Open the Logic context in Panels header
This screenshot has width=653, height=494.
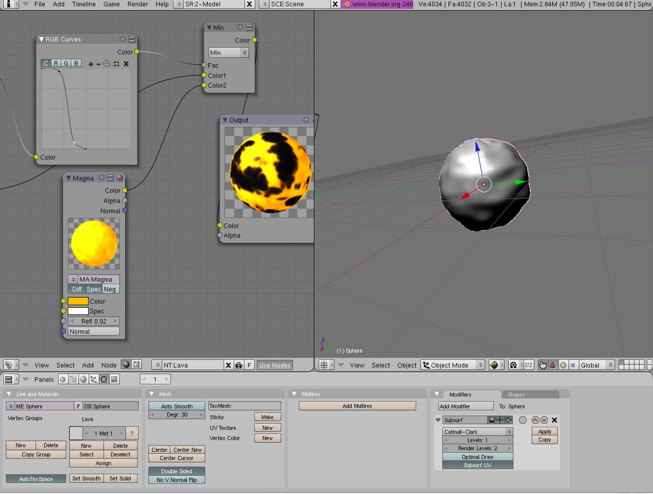pos(63,379)
